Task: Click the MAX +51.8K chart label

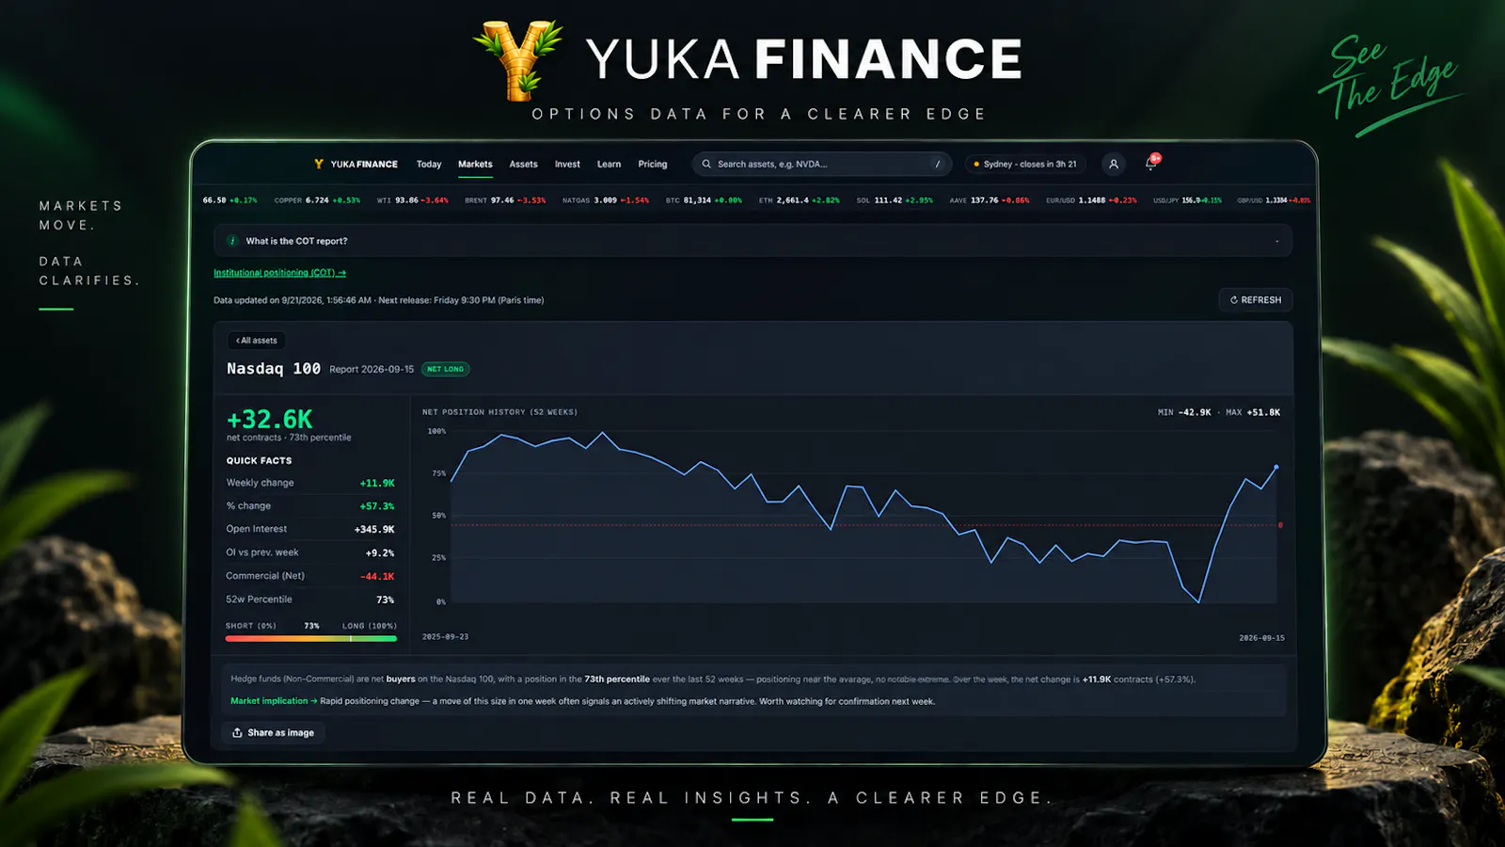Action: click(1253, 412)
